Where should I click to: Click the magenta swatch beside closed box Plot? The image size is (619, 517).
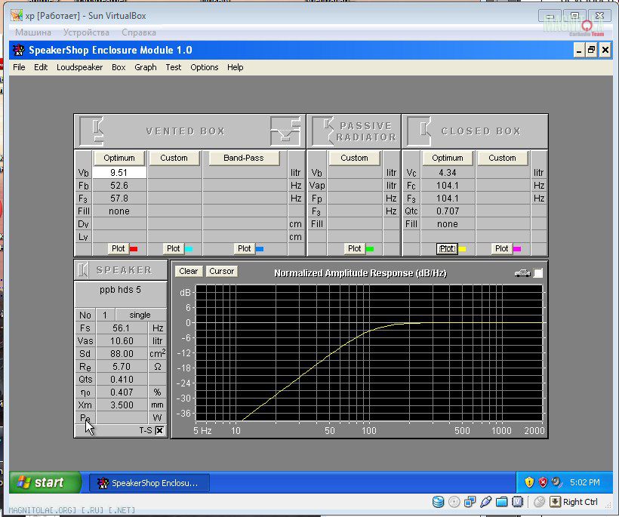tap(517, 248)
